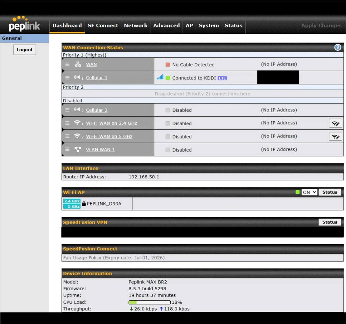Click the SpeedFusion VPN Status button
Screen dimensions: 346x324
pyautogui.click(x=329, y=222)
